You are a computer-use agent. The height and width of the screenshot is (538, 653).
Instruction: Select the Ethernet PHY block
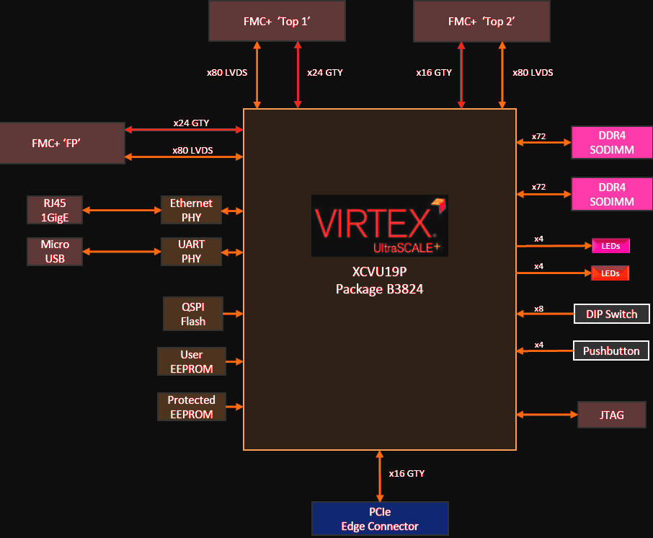coord(191,210)
